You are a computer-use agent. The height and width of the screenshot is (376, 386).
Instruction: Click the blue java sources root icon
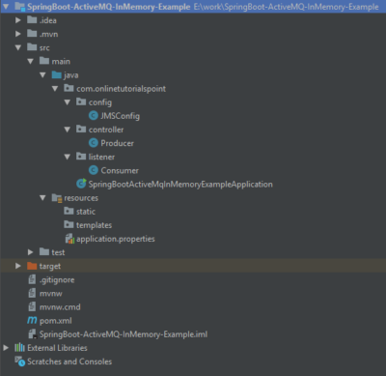(x=57, y=74)
